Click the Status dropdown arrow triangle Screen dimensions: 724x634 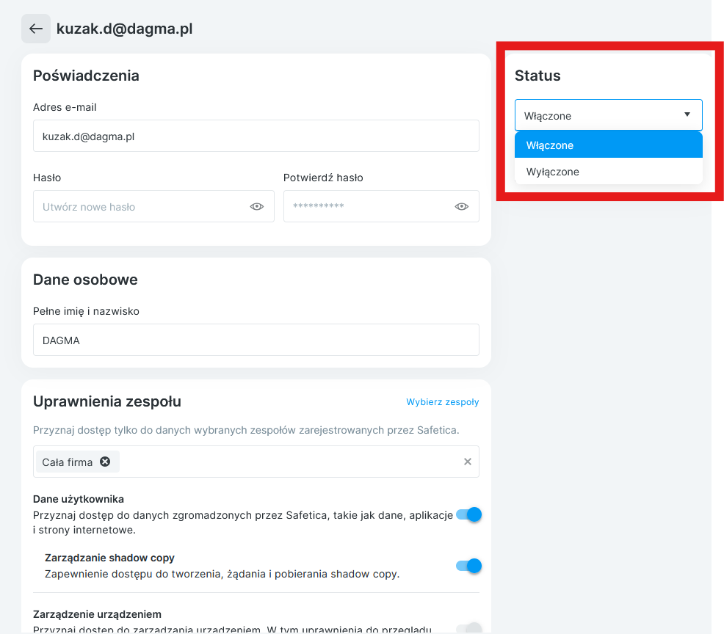point(687,115)
